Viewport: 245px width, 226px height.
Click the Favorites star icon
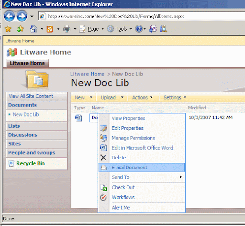click(8, 29)
